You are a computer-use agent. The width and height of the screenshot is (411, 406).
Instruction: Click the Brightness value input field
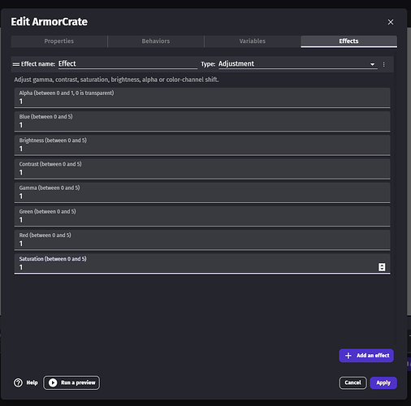point(202,145)
